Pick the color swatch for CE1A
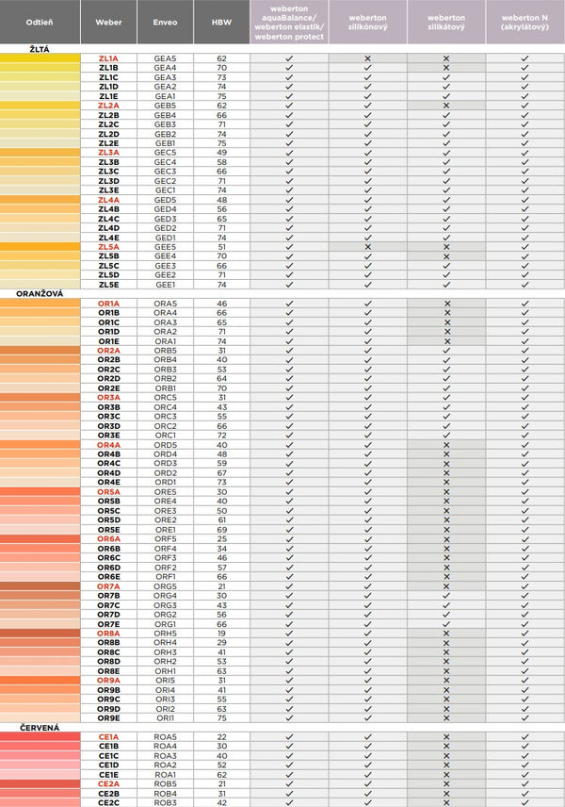Image resolution: width=565 pixels, height=807 pixels. click(x=40, y=737)
